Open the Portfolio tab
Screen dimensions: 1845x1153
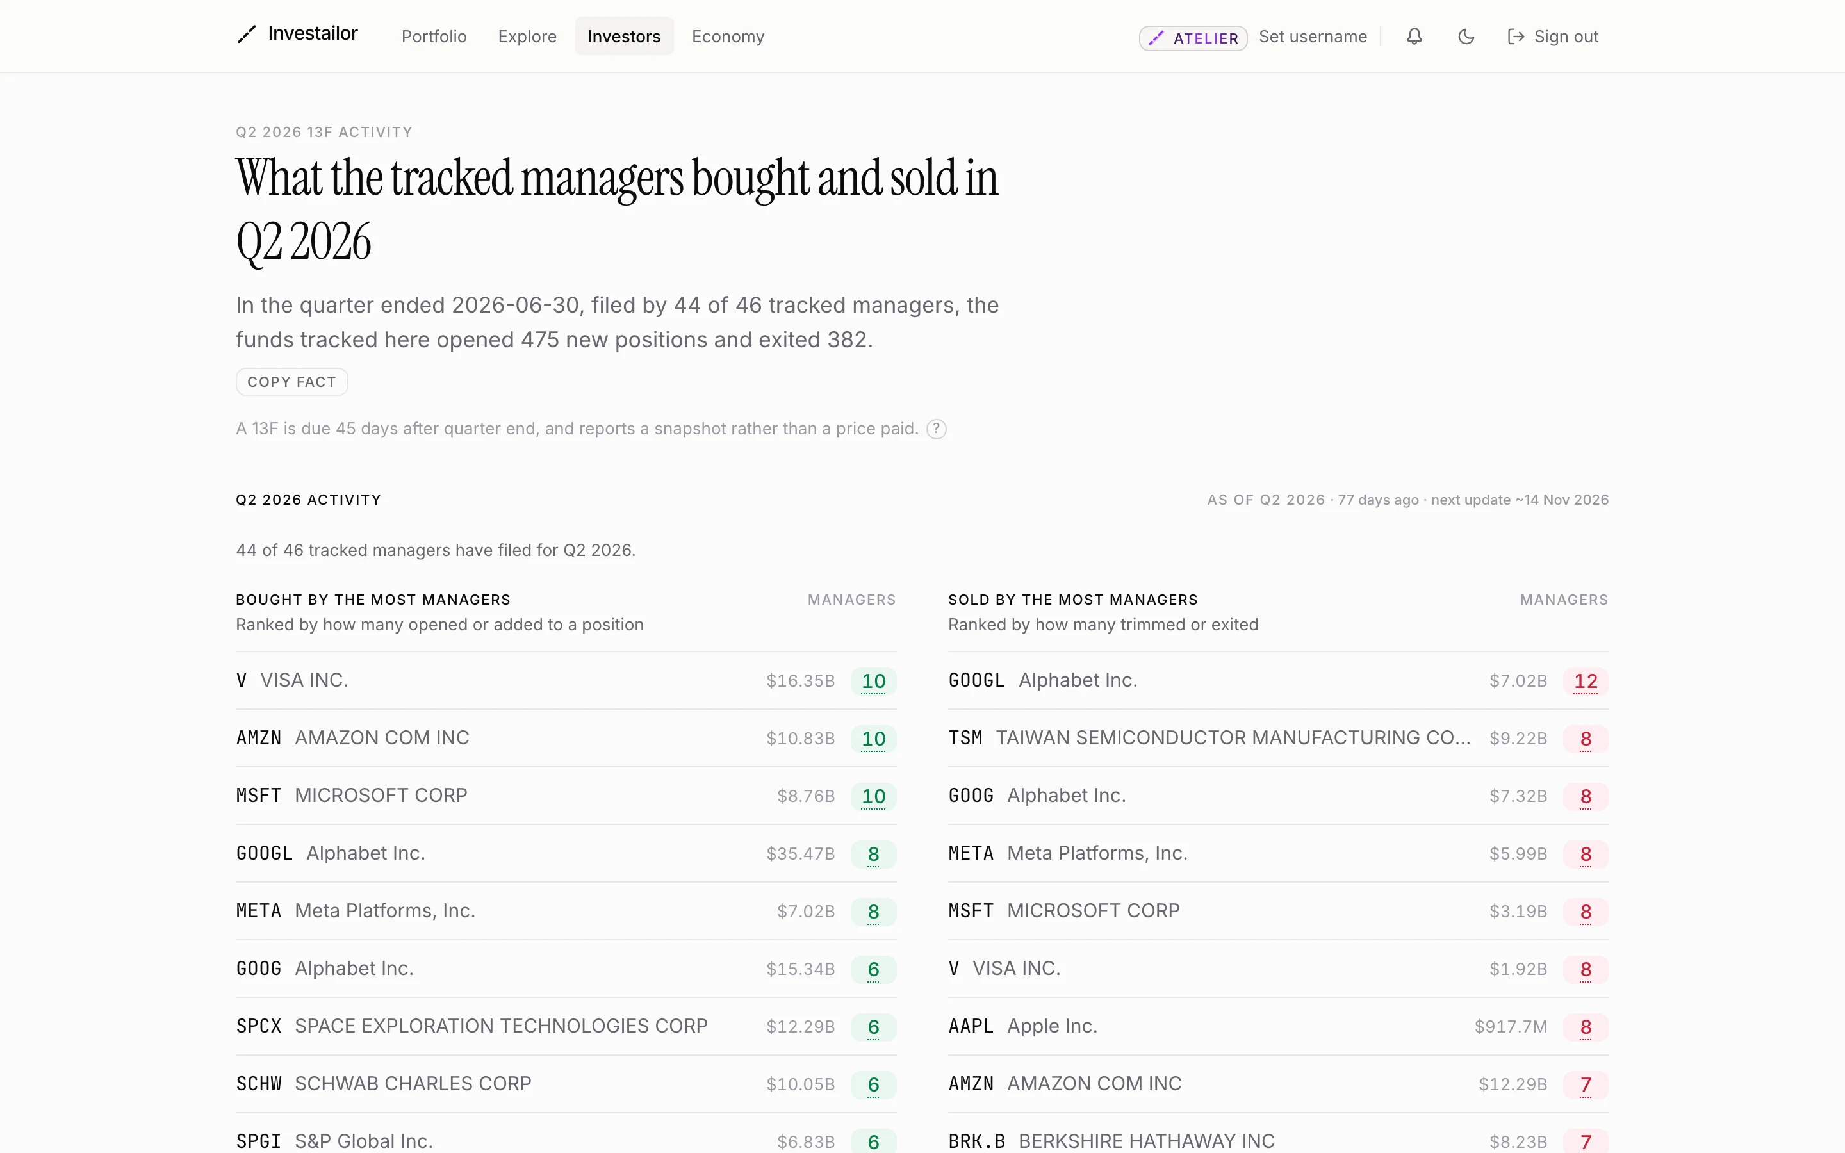click(434, 37)
